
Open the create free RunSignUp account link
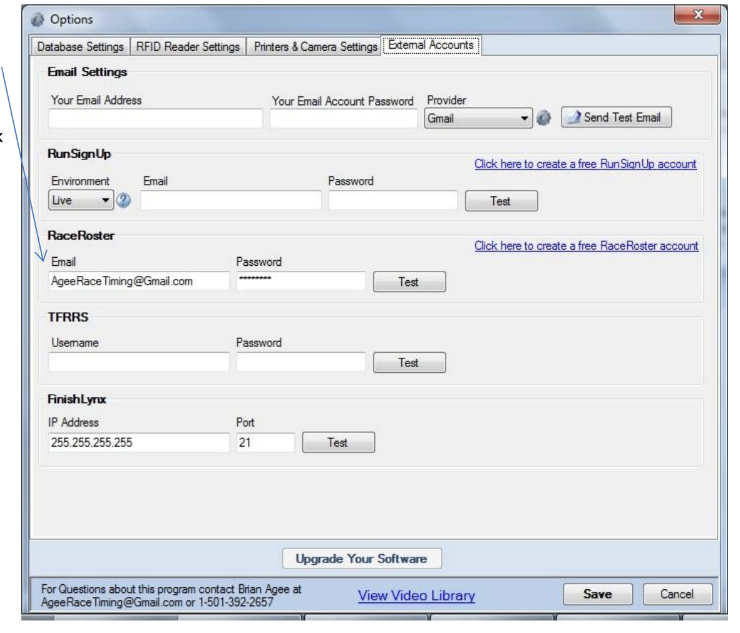pyautogui.click(x=585, y=164)
